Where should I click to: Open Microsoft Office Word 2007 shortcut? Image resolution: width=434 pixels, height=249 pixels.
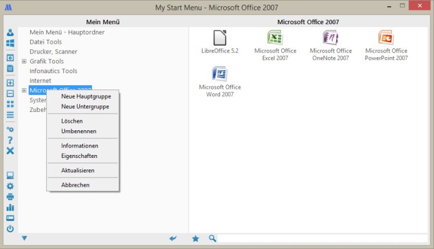pyautogui.click(x=220, y=82)
